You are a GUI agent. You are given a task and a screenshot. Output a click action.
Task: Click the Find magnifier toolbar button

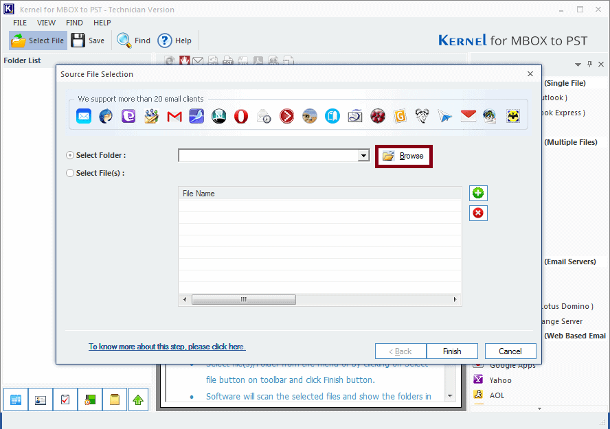tap(133, 40)
